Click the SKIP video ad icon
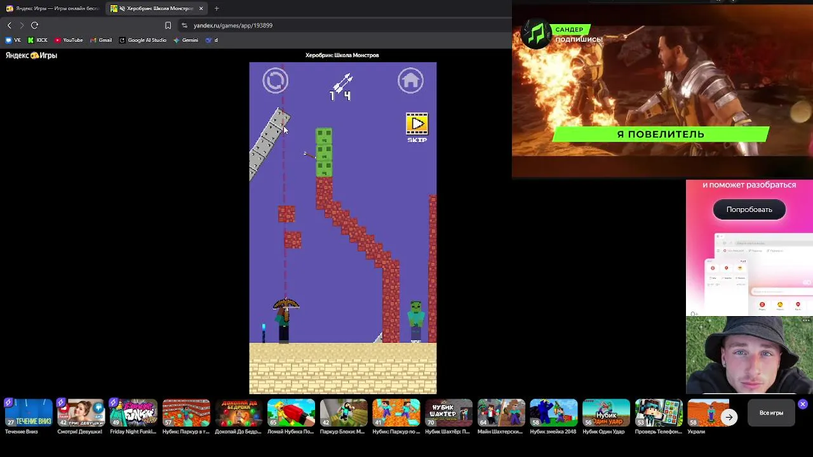This screenshot has height=457, width=813. [x=417, y=128]
